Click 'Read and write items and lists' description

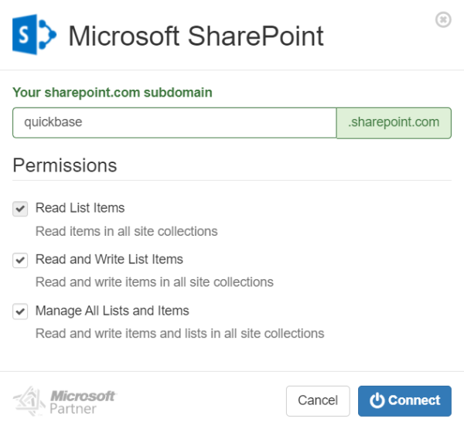tap(180, 333)
